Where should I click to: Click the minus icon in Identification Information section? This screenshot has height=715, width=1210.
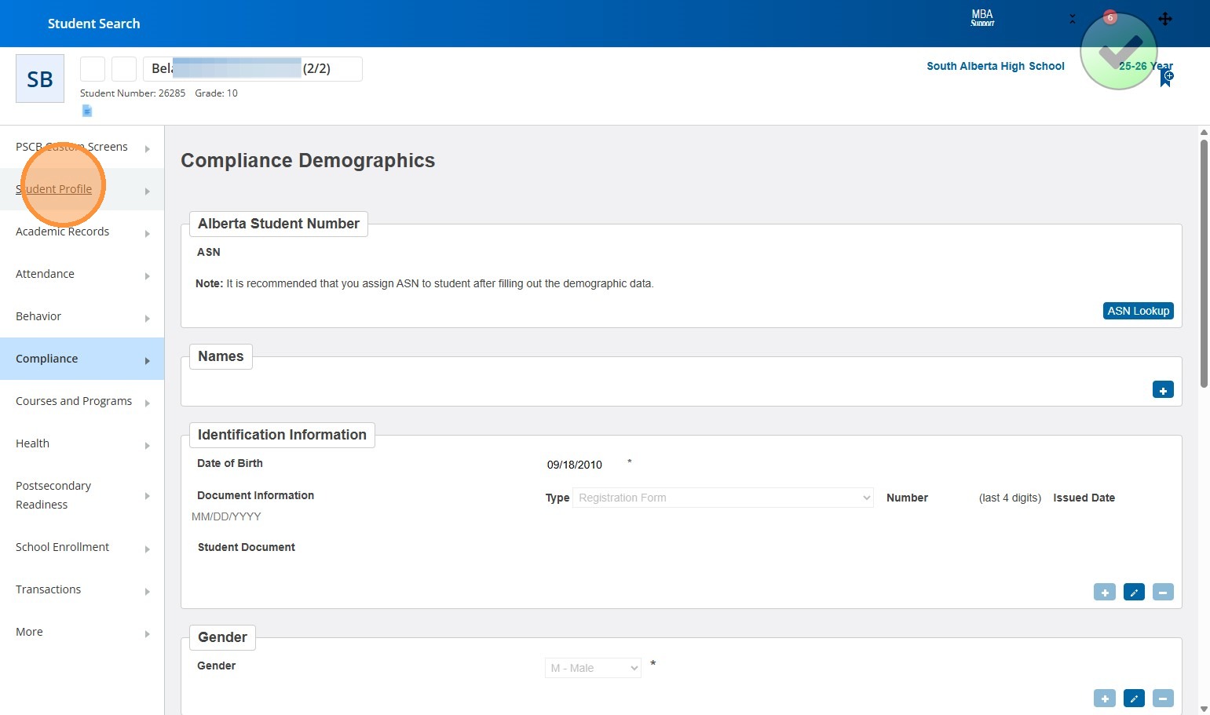click(1163, 593)
